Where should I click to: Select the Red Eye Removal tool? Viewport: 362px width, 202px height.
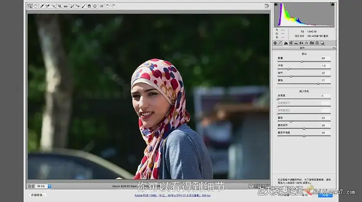coord(78,6)
